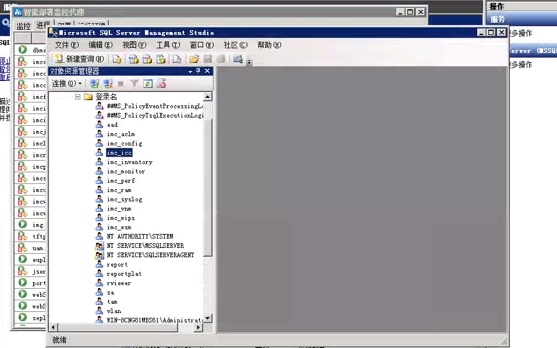Switch to 监控 tab in deployment agent window

(24, 26)
